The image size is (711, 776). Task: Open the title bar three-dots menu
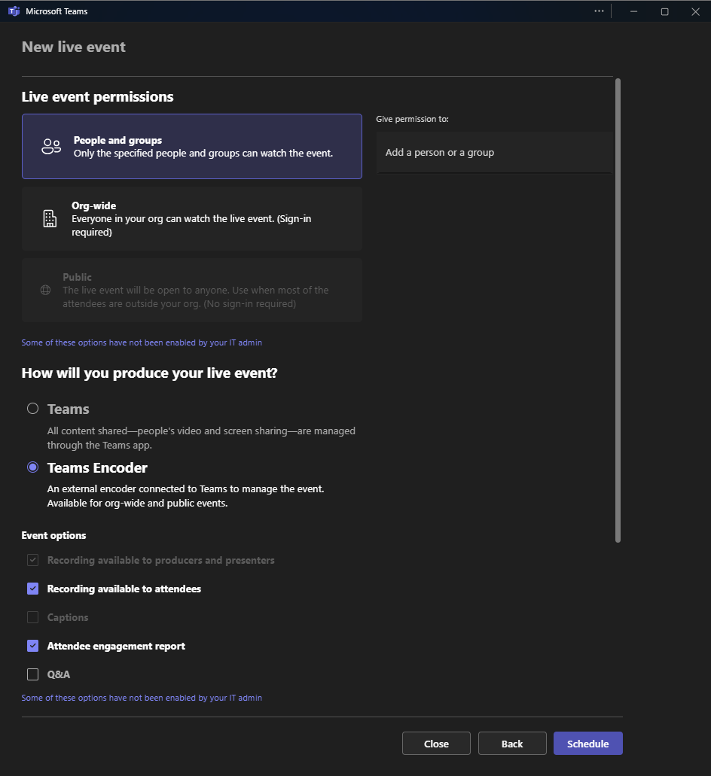coord(599,11)
